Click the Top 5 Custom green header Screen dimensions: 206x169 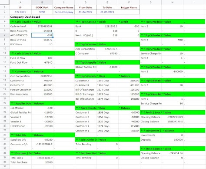tap(86, 44)
